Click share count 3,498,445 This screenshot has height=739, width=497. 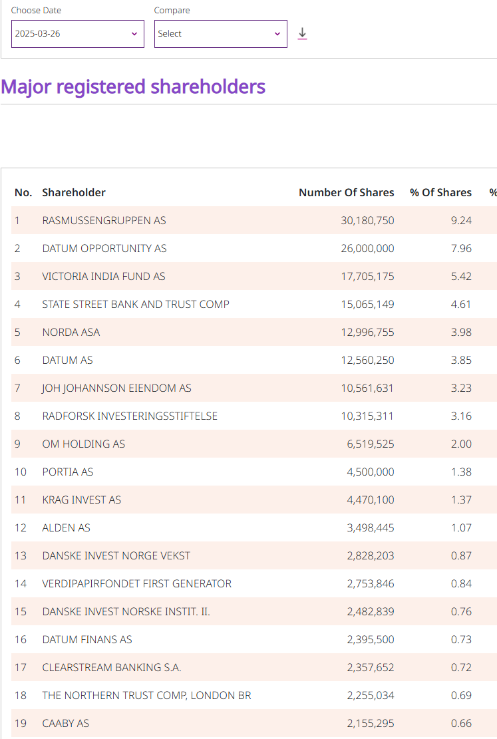(x=371, y=528)
